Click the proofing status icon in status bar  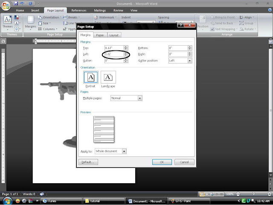[42, 194]
